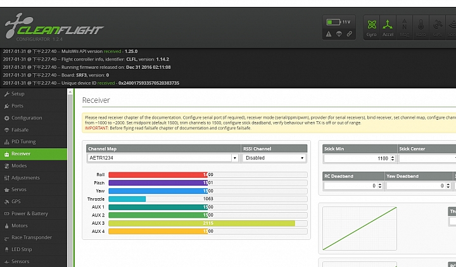Open the PID Tuning tab

point(34,142)
